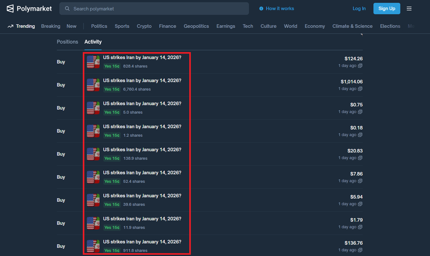Image resolution: width=430 pixels, height=256 pixels.
Task: Click the Log In link
Action: point(359,9)
